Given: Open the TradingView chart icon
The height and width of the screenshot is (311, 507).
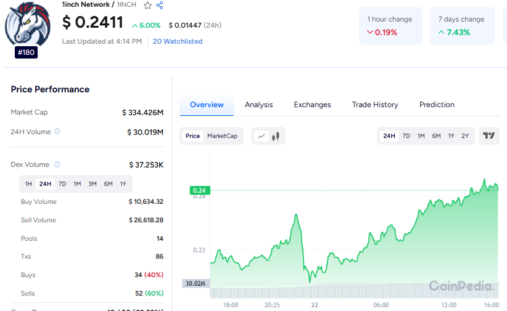Looking at the screenshot, I should (x=489, y=135).
